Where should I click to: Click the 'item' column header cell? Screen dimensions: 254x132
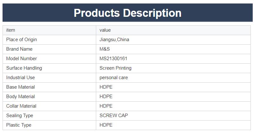click(11, 30)
